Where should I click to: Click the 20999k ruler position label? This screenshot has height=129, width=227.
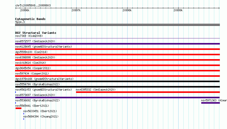tap(178, 10)
